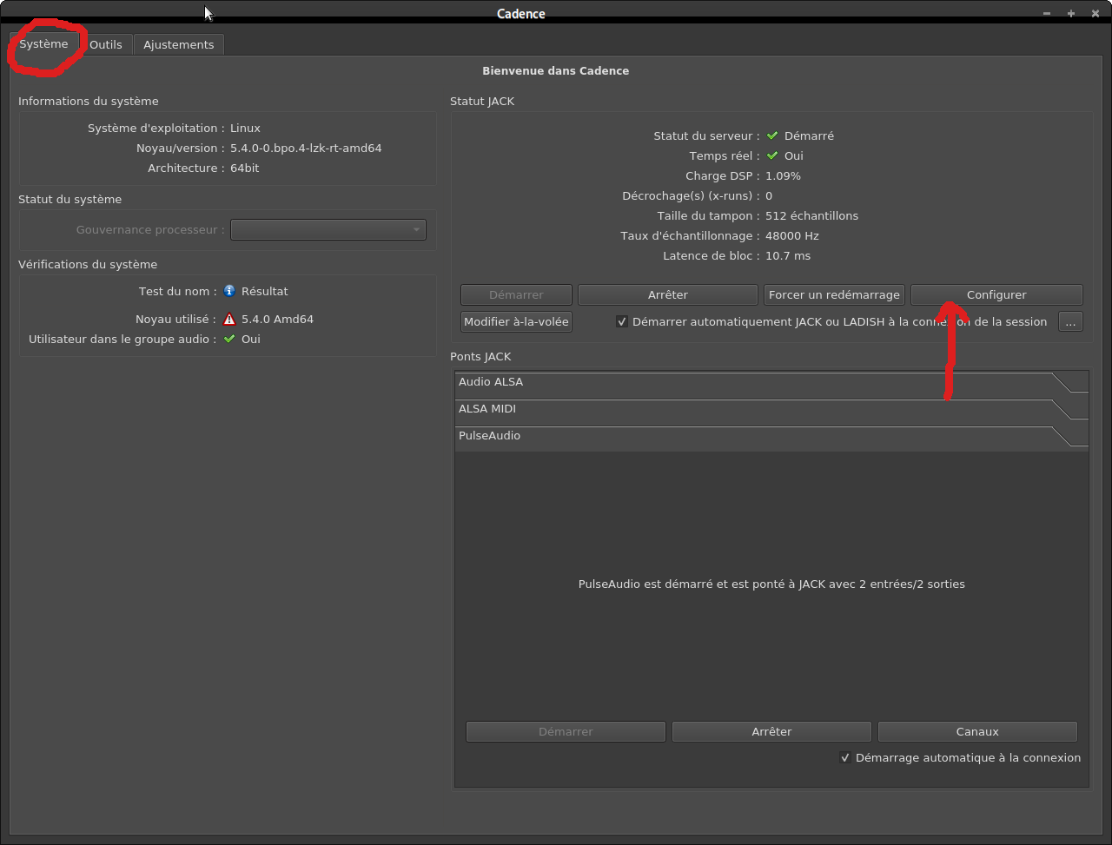This screenshot has width=1112, height=845.
Task: Click the sample rate "48000 Hz"
Action: 792,235
